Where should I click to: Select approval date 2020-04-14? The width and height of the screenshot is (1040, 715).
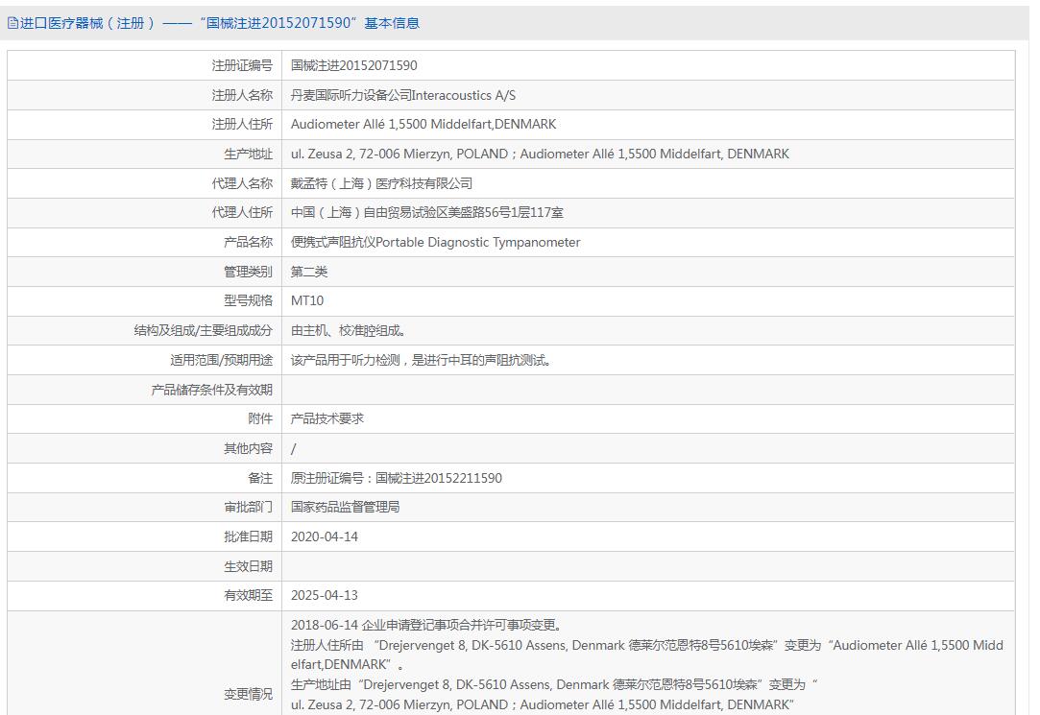click(325, 536)
